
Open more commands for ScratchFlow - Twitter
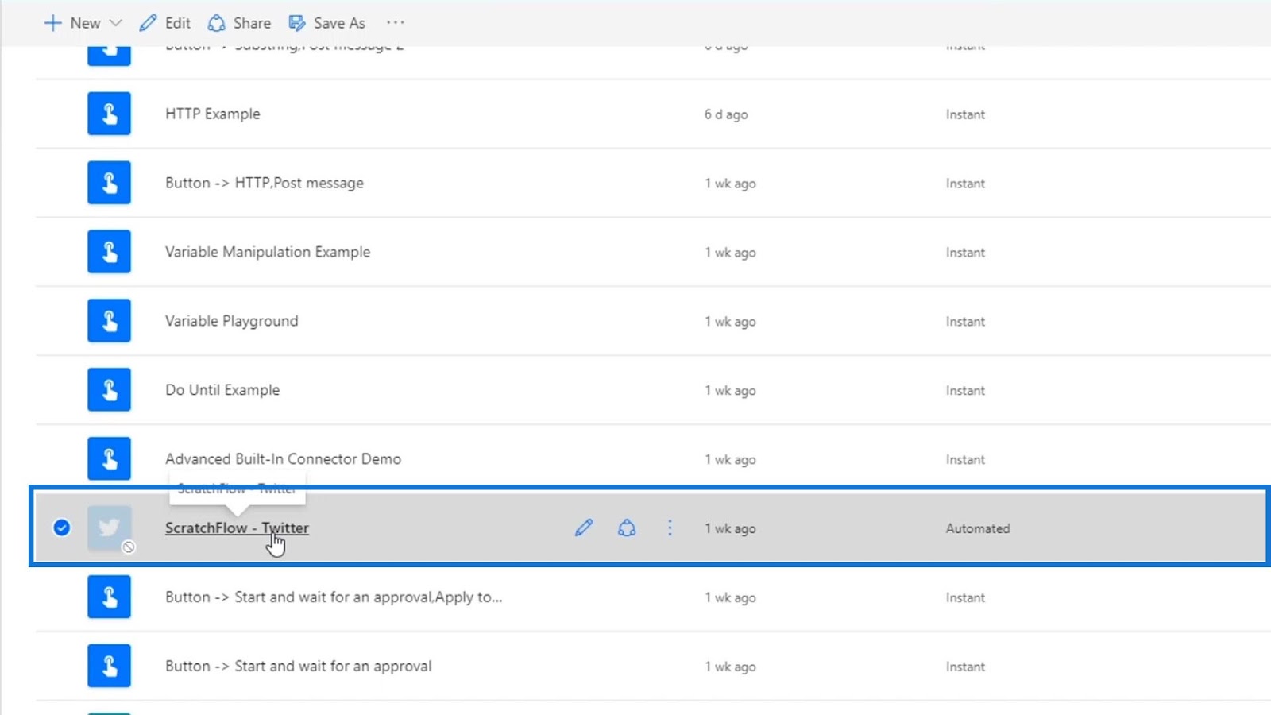[x=670, y=528]
